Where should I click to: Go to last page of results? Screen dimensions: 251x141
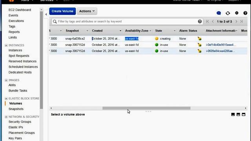coord(242,22)
